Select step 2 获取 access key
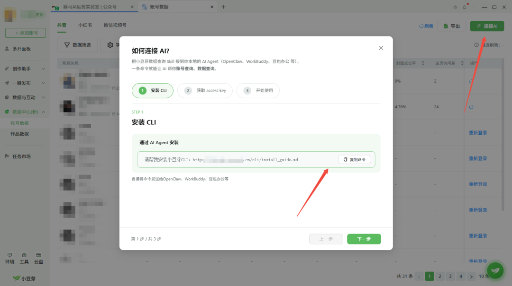 205,91
